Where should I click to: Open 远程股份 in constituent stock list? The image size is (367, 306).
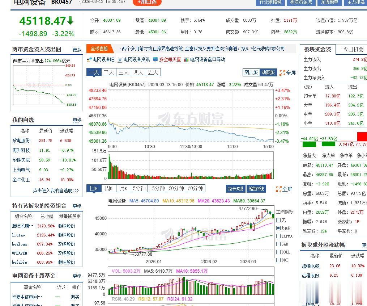point(310,276)
